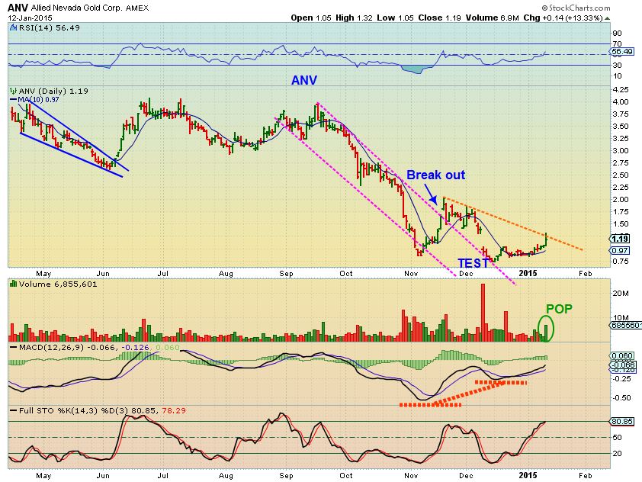Click the blue ANV label above price panel
The height and width of the screenshot is (482, 642).
tap(303, 80)
